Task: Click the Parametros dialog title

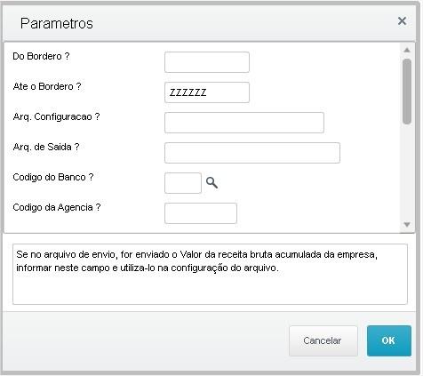Action: click(x=57, y=23)
